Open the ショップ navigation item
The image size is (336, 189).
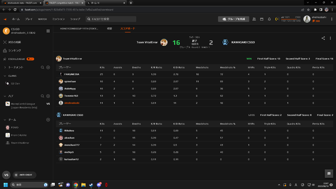[75, 19]
